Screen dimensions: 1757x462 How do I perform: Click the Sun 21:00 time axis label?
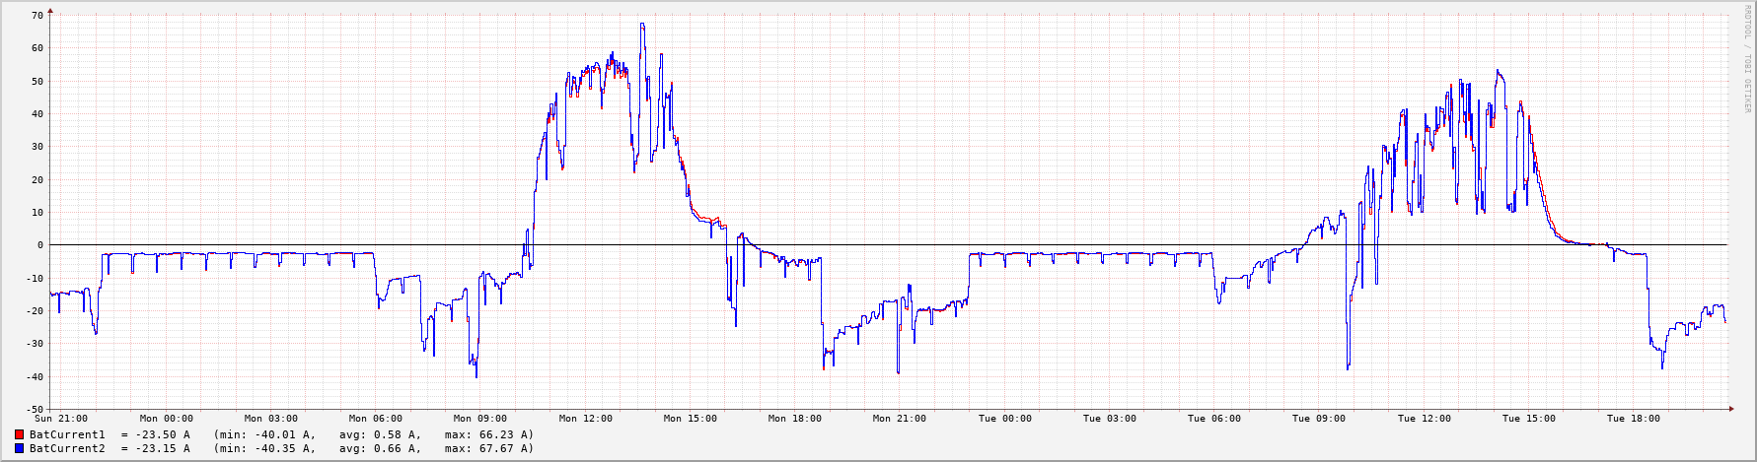coord(61,419)
